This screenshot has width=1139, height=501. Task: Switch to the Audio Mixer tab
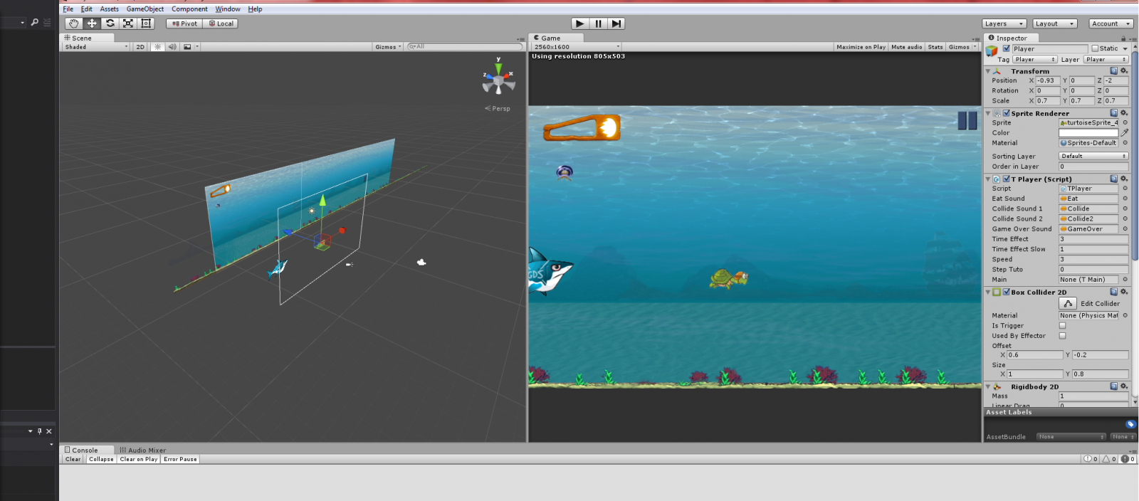point(142,450)
